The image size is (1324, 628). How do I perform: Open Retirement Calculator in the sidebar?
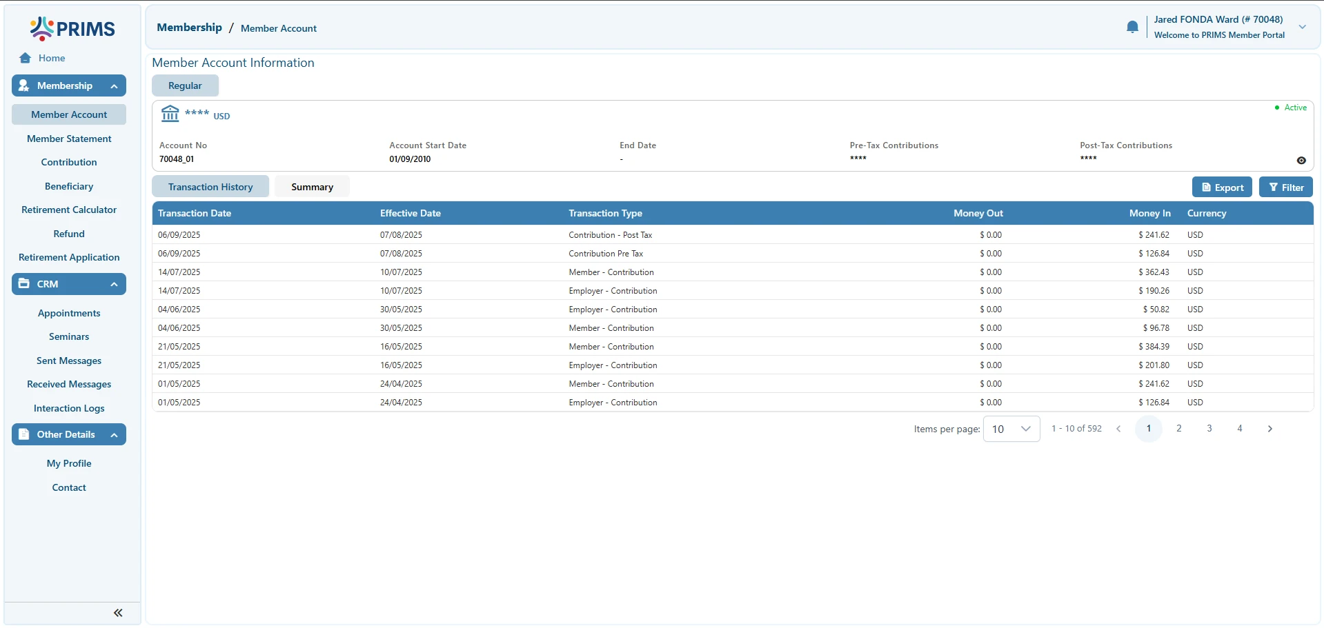69,210
